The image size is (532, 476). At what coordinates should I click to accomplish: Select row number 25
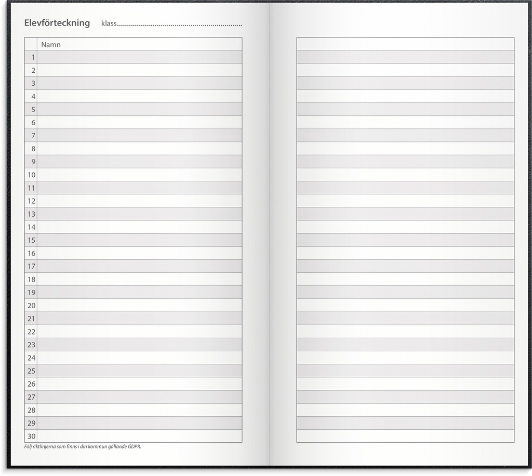point(133,371)
